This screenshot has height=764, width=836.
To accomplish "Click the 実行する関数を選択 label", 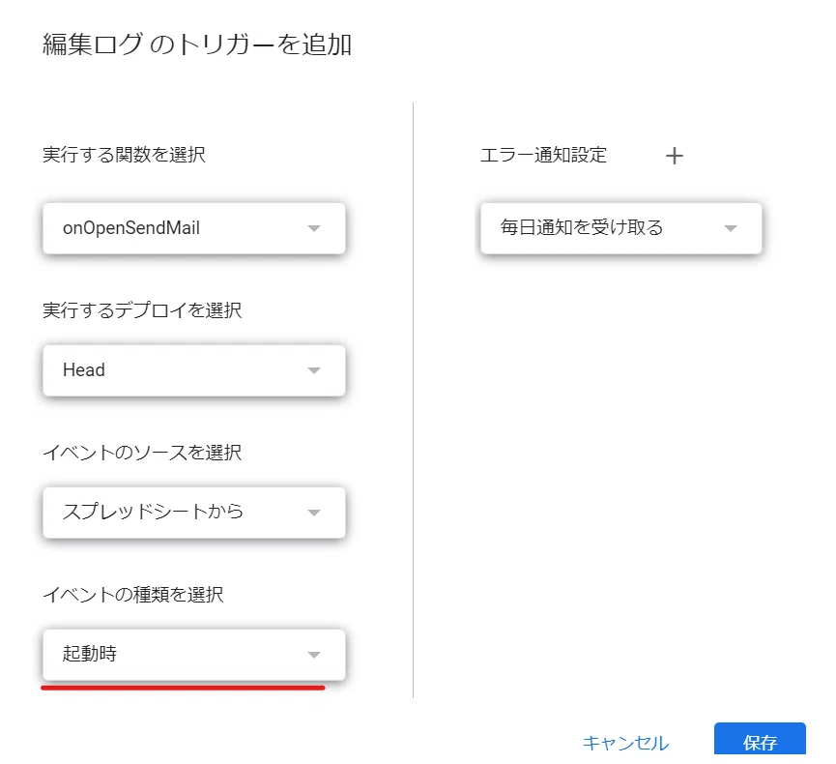I will click(x=124, y=155).
